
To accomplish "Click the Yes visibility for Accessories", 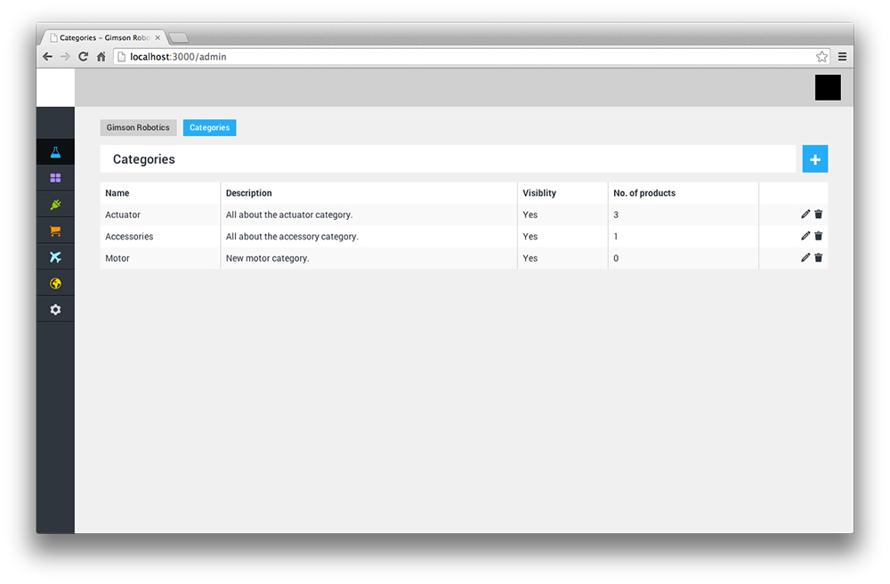I will point(530,236).
